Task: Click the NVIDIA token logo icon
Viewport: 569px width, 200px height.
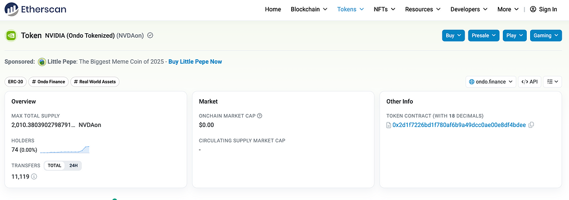Action: 11,35
